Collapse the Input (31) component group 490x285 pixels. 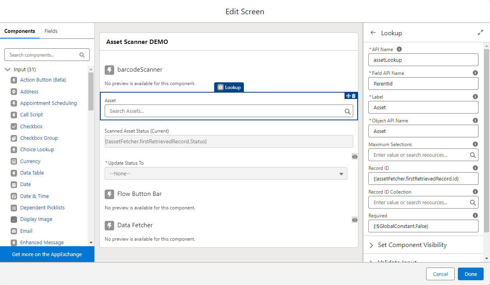(7, 70)
